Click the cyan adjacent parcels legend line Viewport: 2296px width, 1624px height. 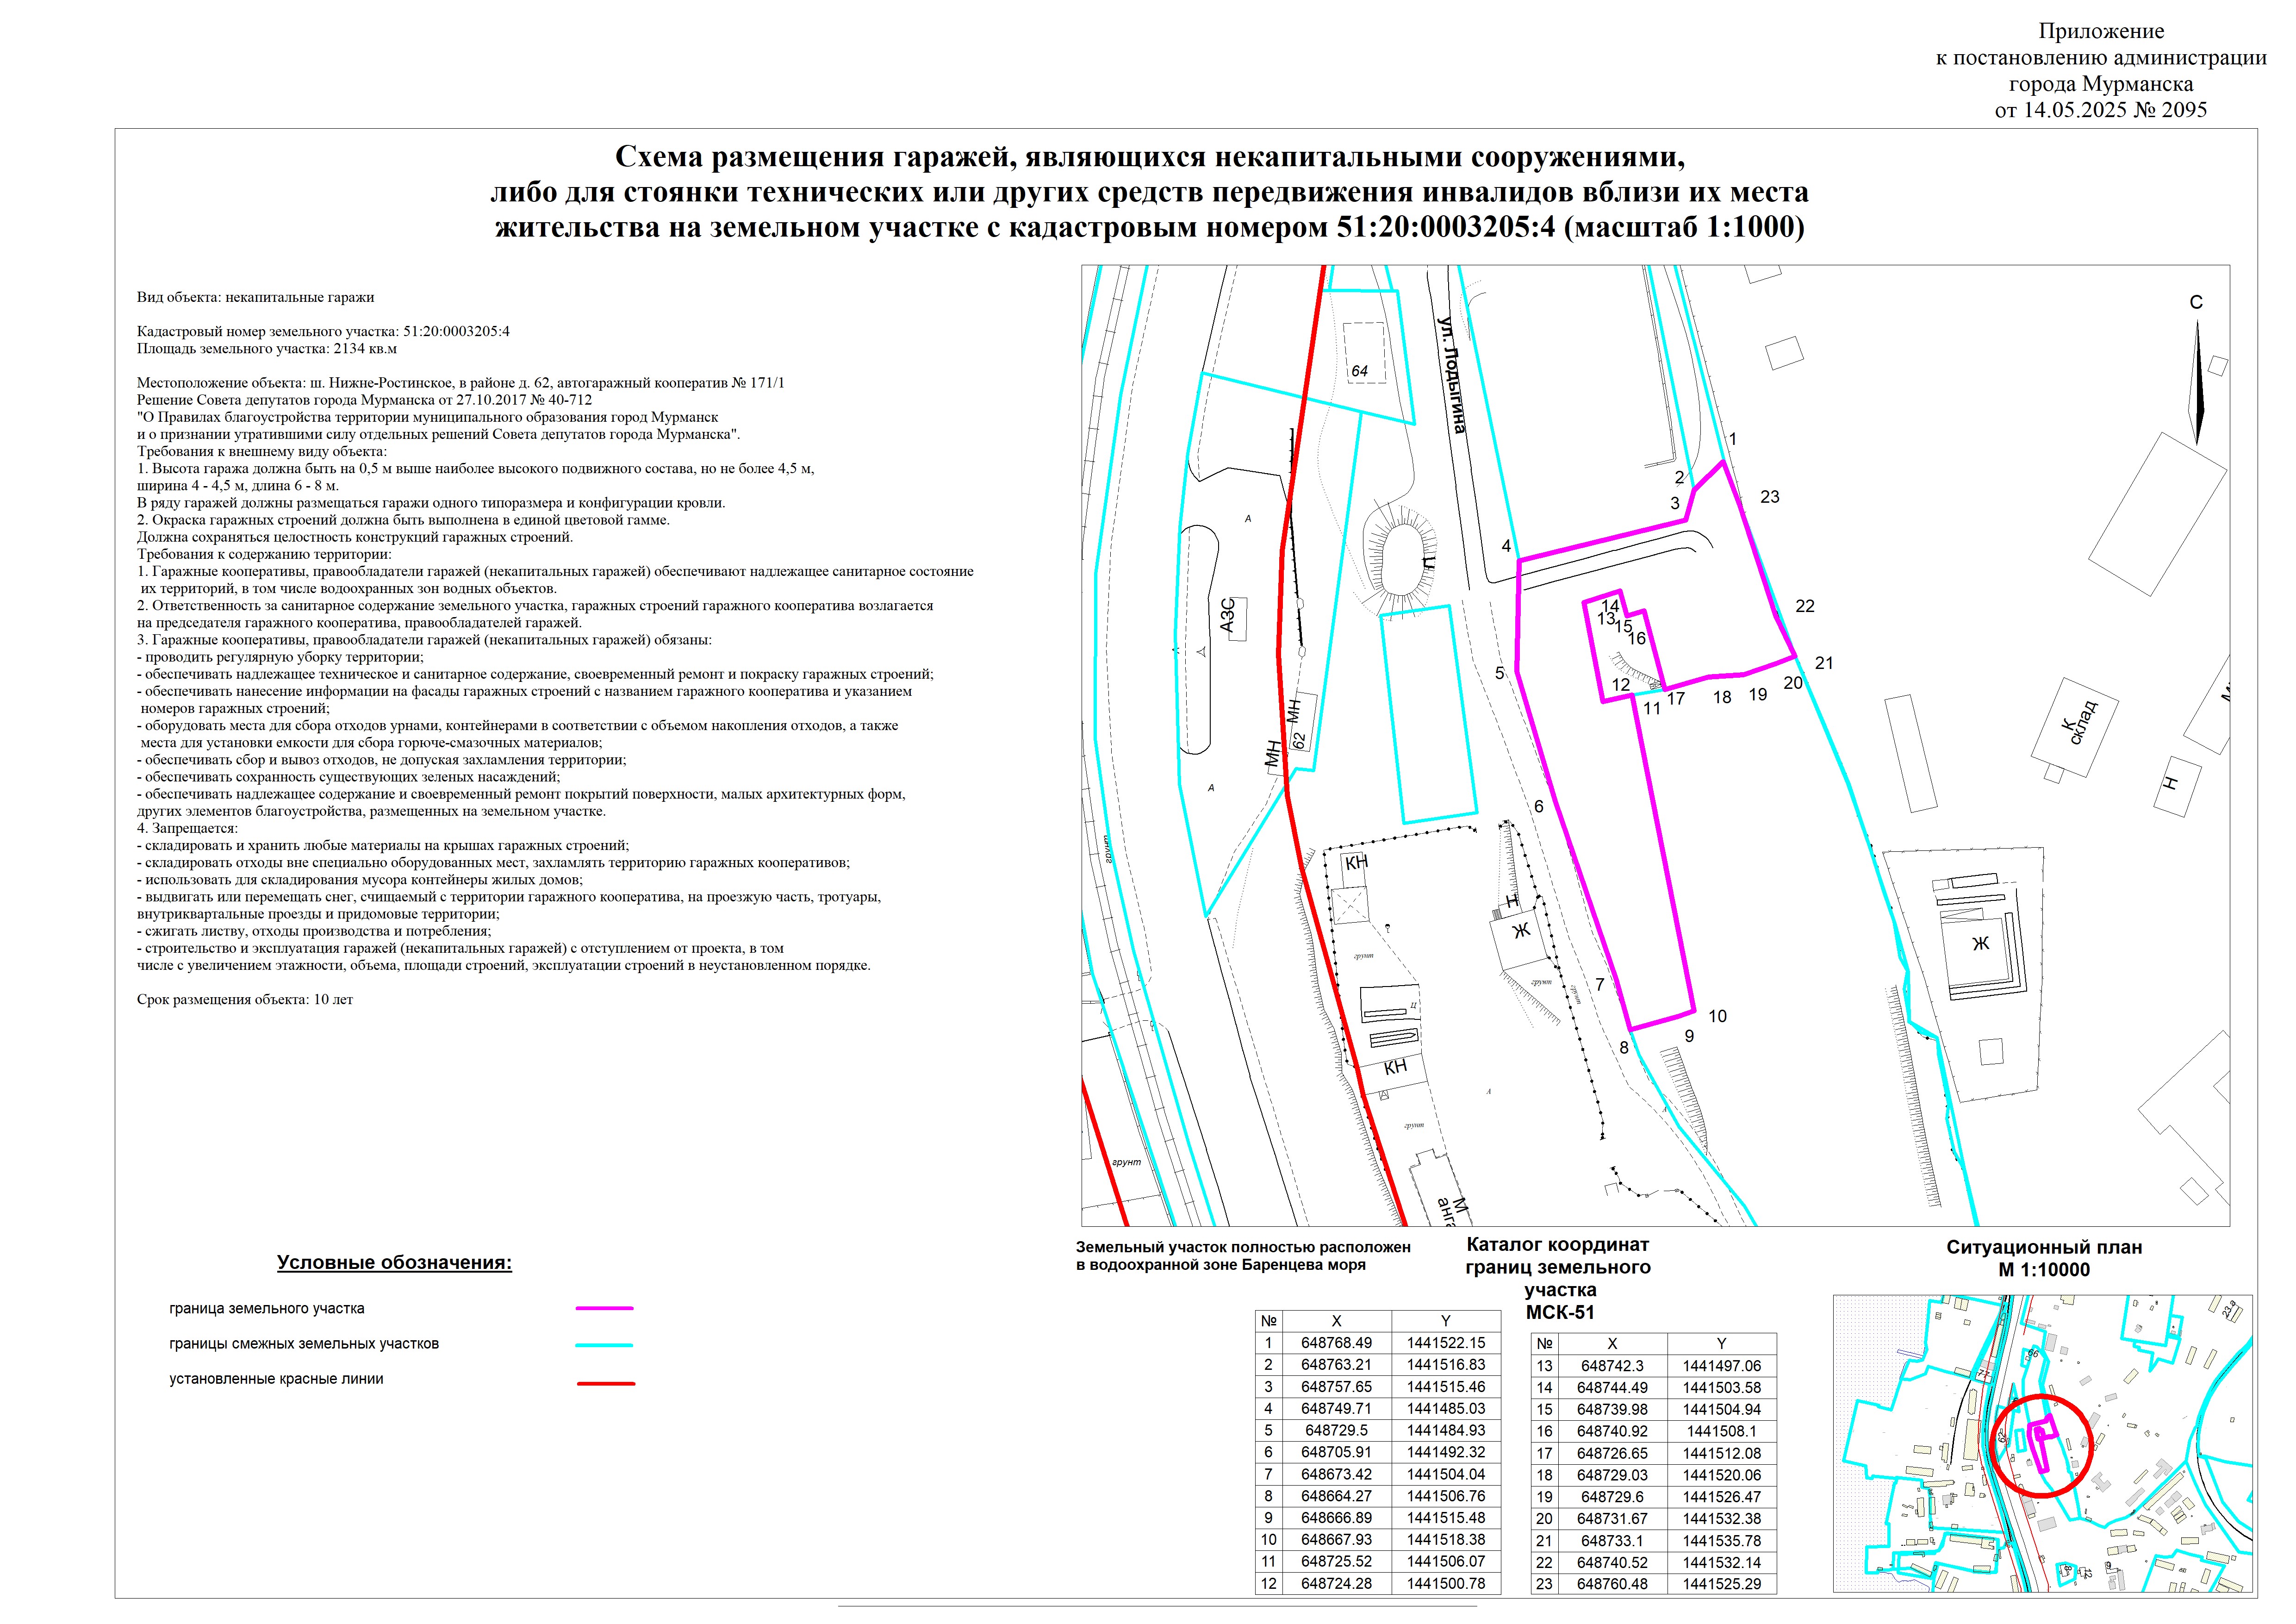(604, 1345)
